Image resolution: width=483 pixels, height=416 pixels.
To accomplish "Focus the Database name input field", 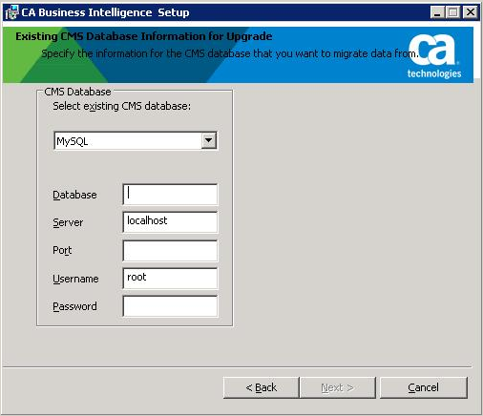I will tap(170, 194).
